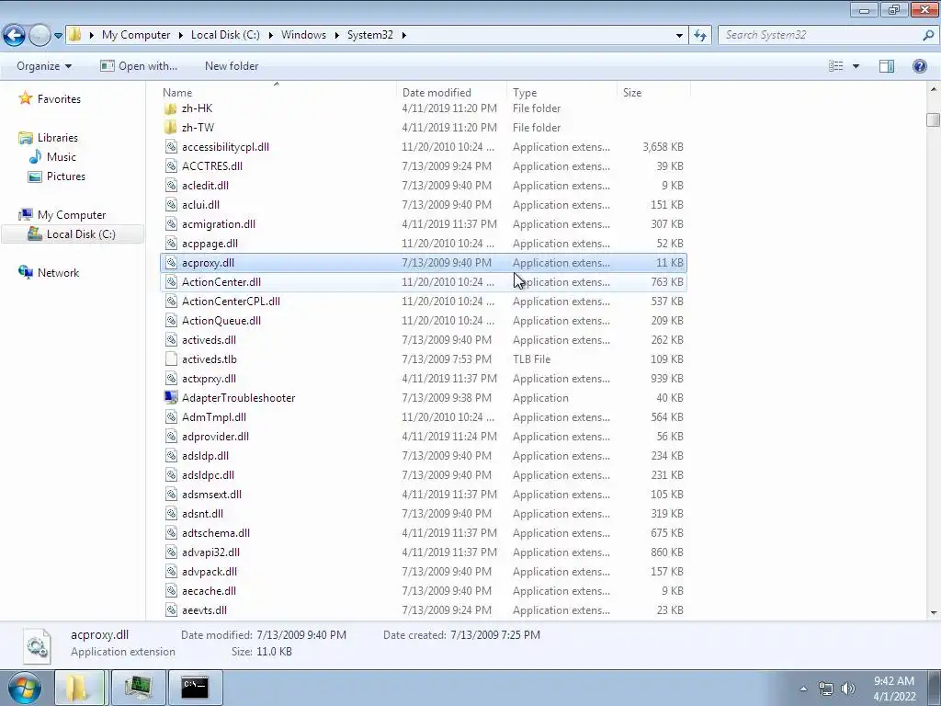The height and width of the screenshot is (706, 941).
Task: Click the search magnifier icon
Action: click(x=928, y=35)
